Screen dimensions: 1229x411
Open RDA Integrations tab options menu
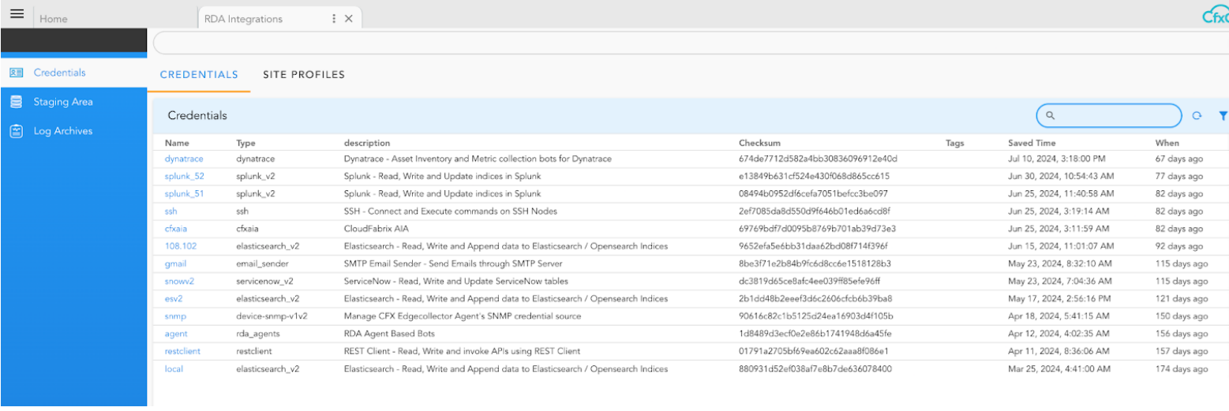334,19
